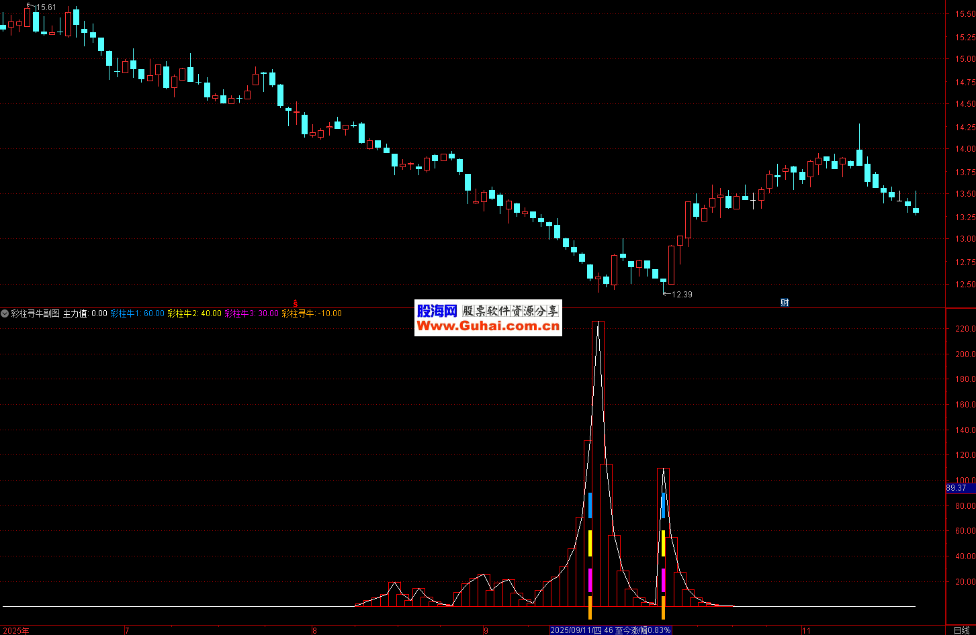Click the tallest red indicator bar near 220
Screen dimensions: 976x635
[598, 463]
